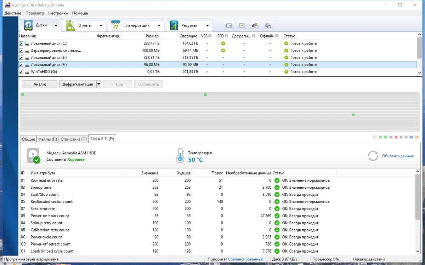This screenshot has width=425, height=265.
Task: Toggle checkbox for WinToHDD (G:)
Action: [21, 72]
